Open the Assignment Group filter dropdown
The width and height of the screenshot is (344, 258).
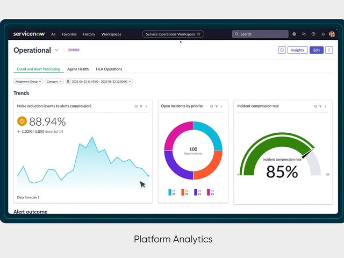28,81
